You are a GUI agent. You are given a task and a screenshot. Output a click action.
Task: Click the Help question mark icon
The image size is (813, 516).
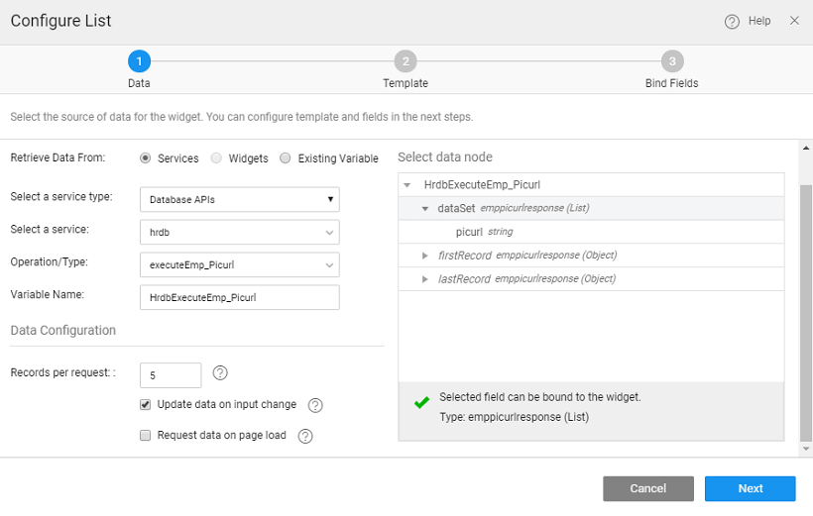click(732, 21)
